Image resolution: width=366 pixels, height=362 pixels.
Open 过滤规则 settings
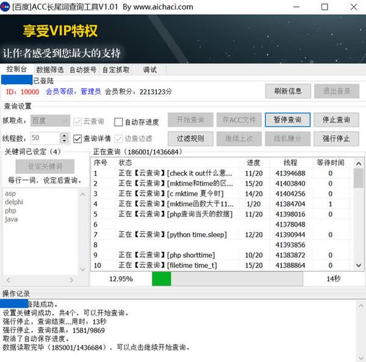190,138
